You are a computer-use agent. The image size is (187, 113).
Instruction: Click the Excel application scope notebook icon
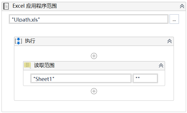[6, 6]
